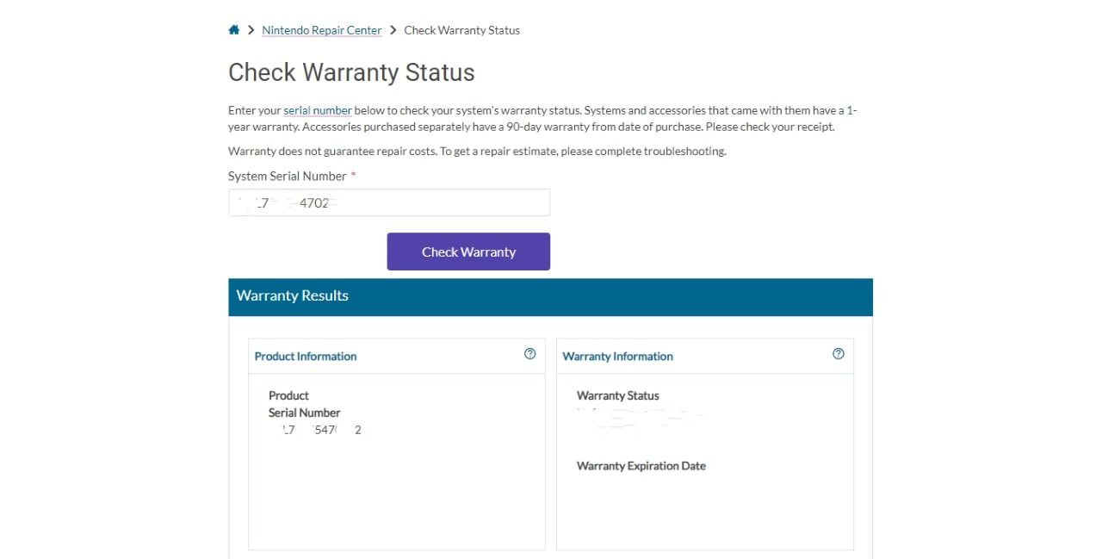
Task: Click the red required asterisk
Action: [x=353, y=176]
